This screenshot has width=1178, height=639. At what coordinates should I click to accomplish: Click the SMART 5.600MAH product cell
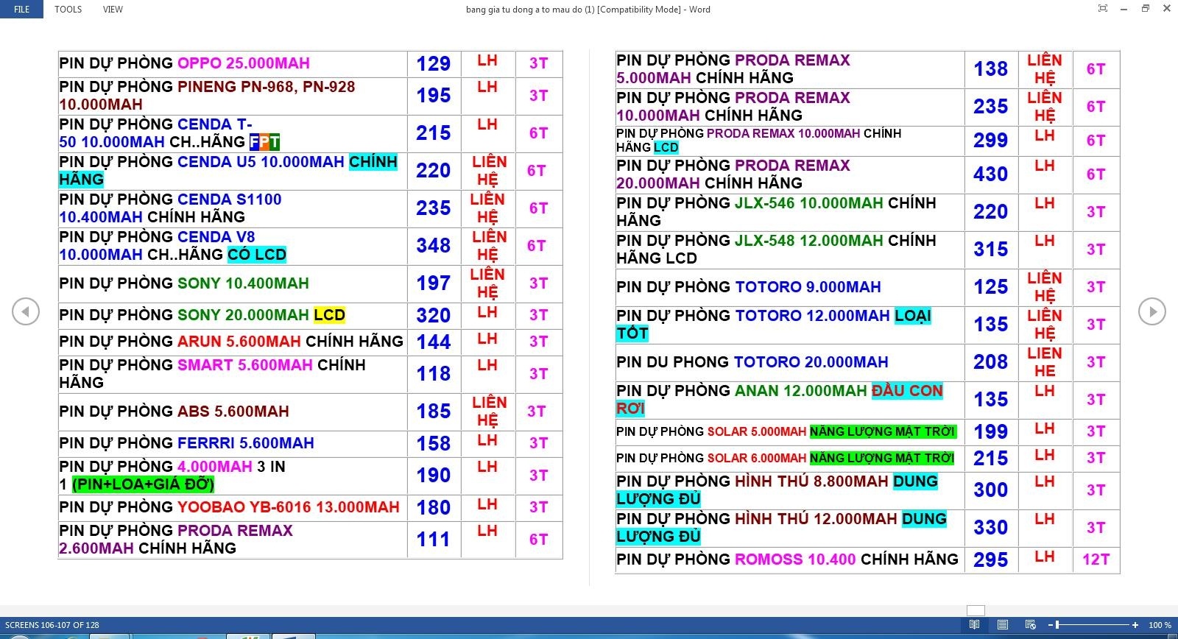click(x=233, y=374)
